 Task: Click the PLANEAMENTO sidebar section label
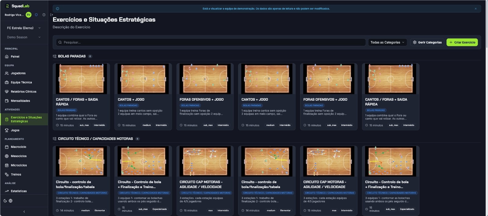click(x=14, y=139)
